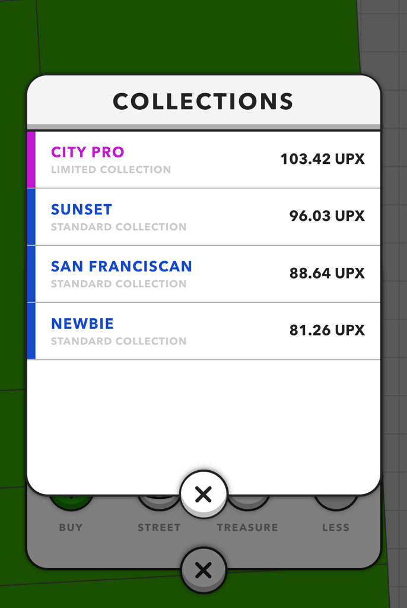Click the 81.26 UPX amount
This screenshot has height=608, width=407.
pyautogui.click(x=327, y=330)
